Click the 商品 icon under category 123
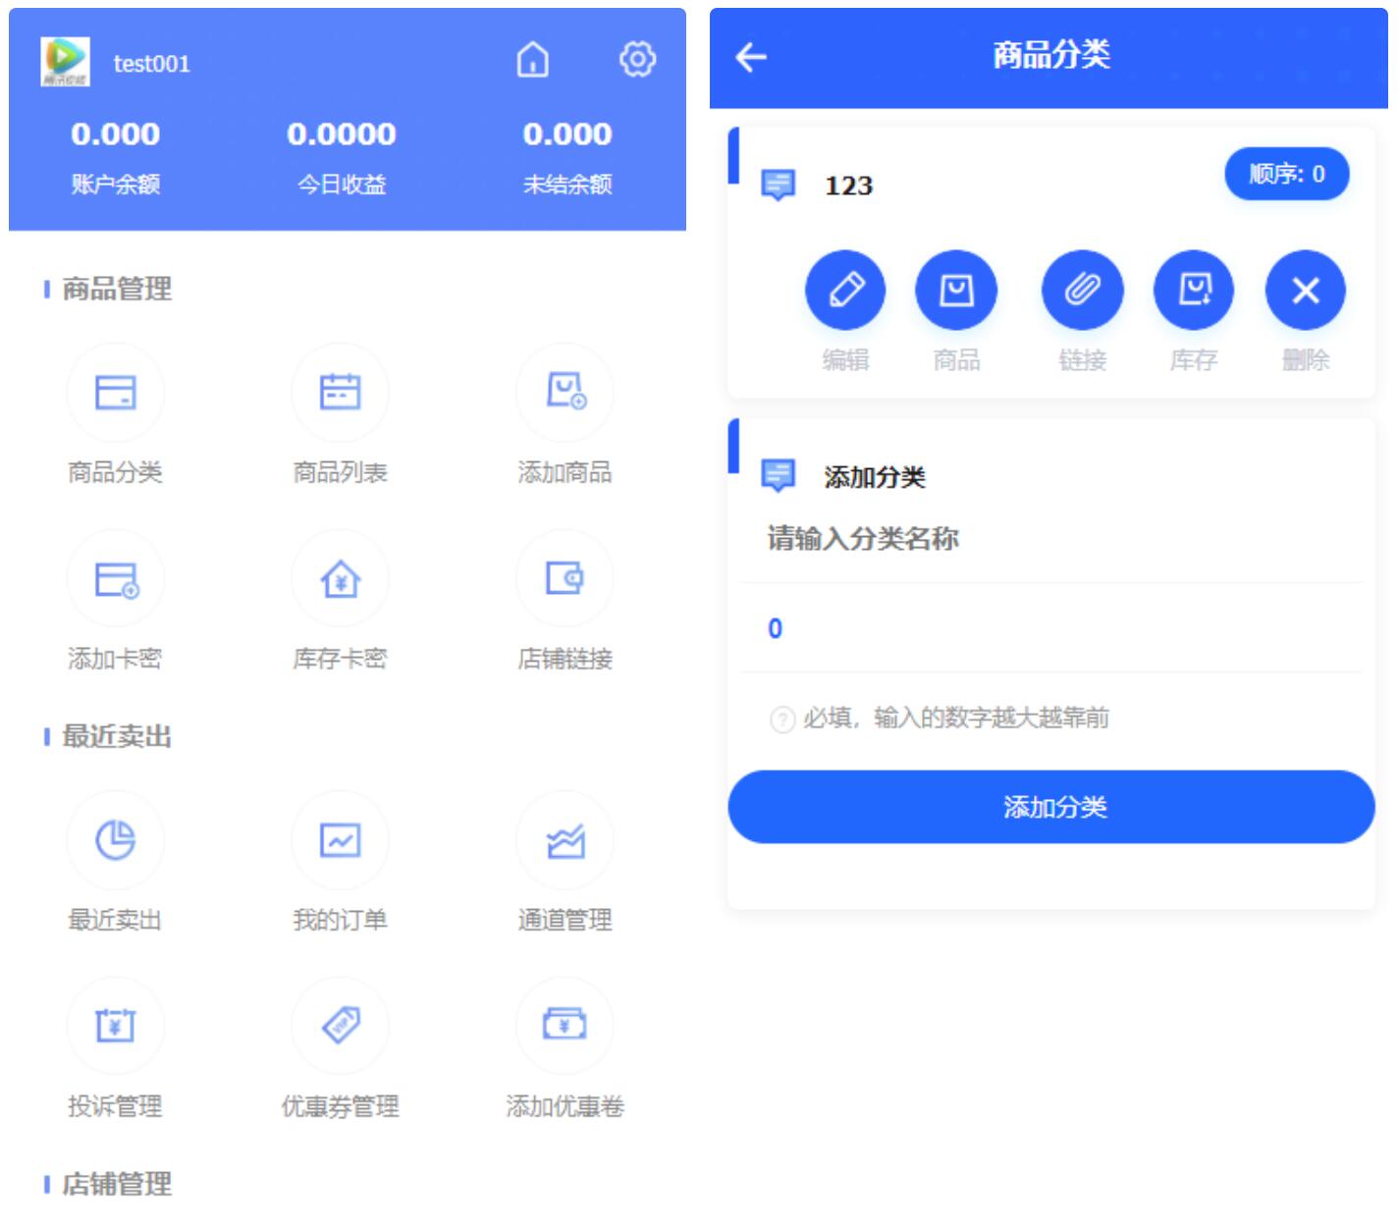The image size is (1398, 1230). (956, 290)
